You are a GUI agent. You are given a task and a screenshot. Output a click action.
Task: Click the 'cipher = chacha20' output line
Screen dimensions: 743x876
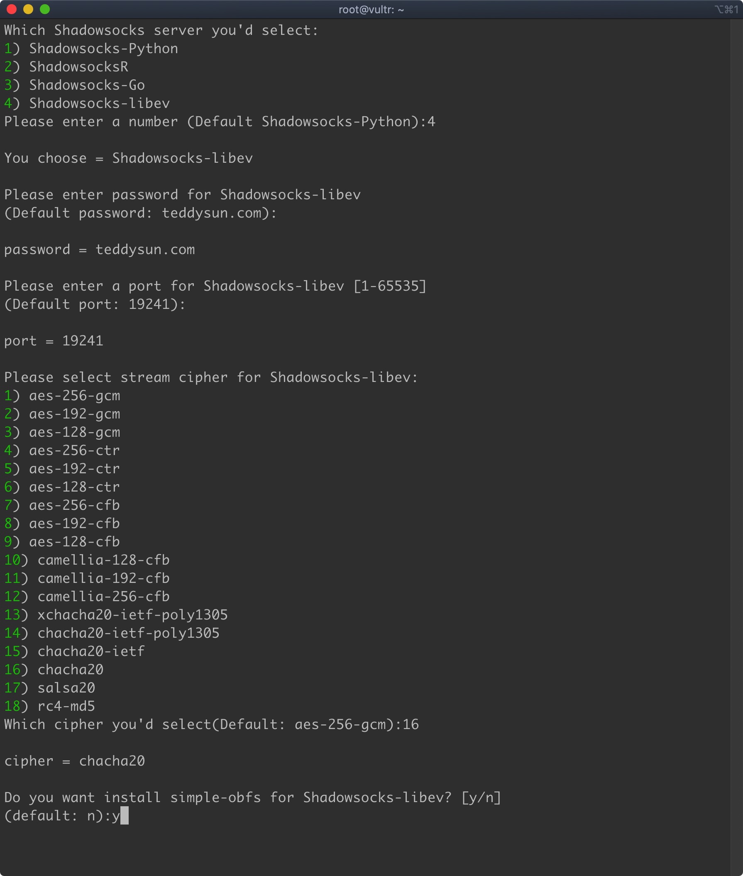pyautogui.click(x=75, y=761)
